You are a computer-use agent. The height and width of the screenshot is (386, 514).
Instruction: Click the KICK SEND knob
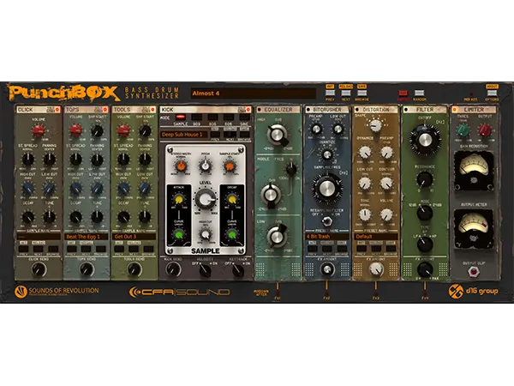(173, 269)
